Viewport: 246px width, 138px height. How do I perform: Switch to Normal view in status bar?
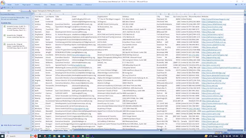(216, 133)
